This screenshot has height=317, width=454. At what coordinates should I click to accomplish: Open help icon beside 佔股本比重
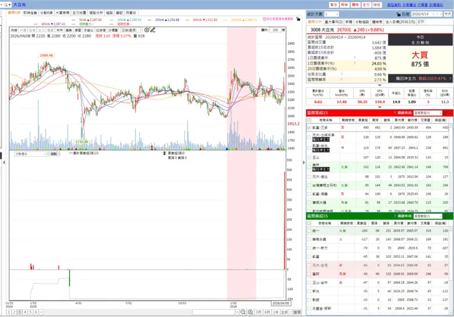tap(342, 74)
